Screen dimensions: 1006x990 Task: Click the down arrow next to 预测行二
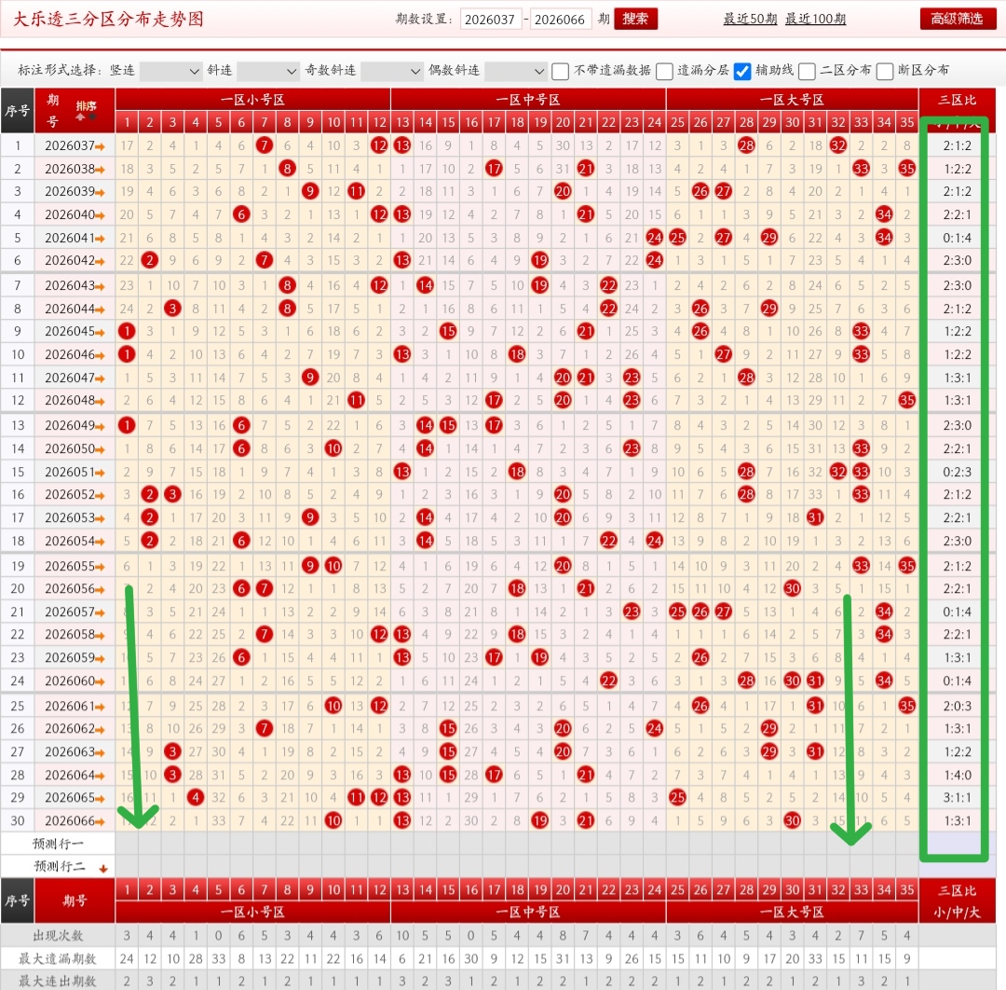102,869
